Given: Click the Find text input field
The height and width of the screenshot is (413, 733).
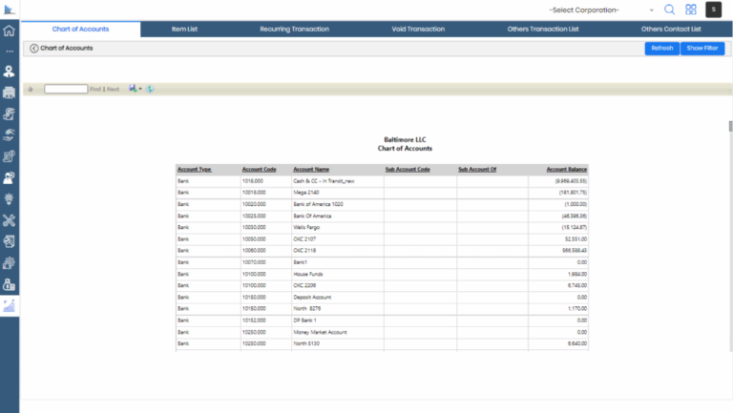Looking at the screenshot, I should pos(66,89).
